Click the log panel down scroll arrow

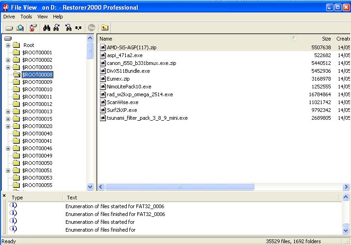pos(345,230)
